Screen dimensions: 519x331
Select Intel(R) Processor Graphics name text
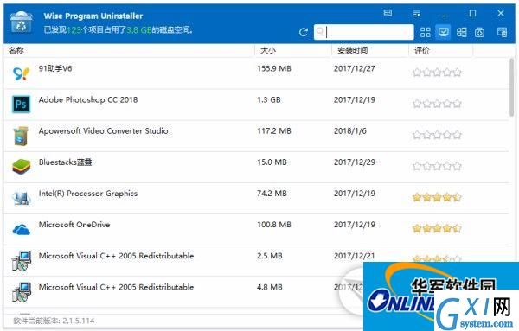88,194
